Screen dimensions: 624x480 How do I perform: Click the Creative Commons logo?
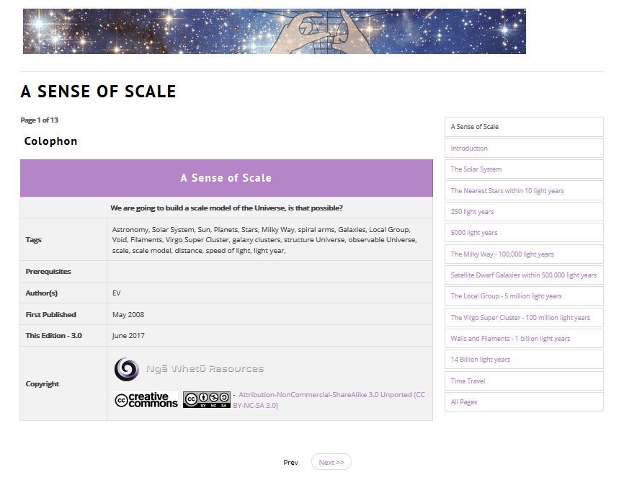point(146,400)
